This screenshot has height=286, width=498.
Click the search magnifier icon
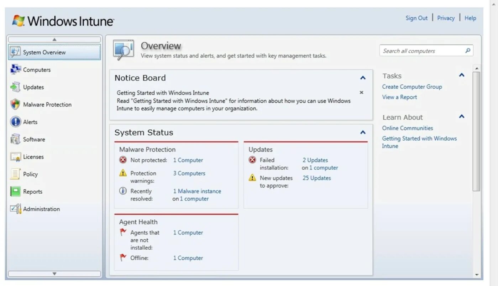click(x=468, y=51)
